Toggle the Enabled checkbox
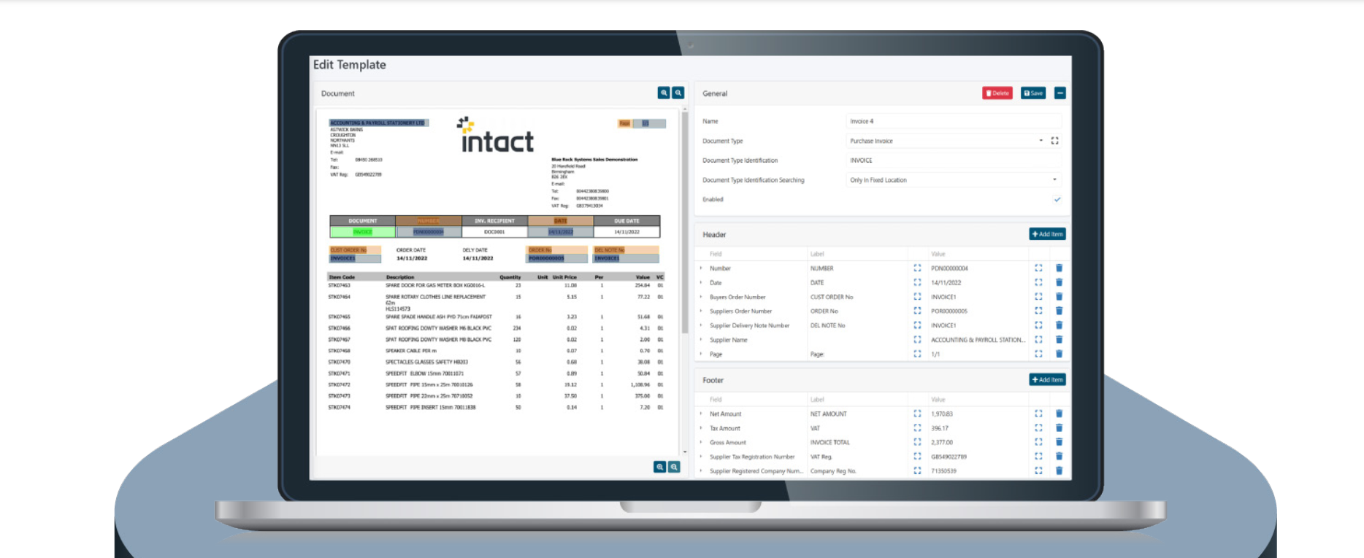Viewport: 1364px width, 558px height. (x=1057, y=199)
